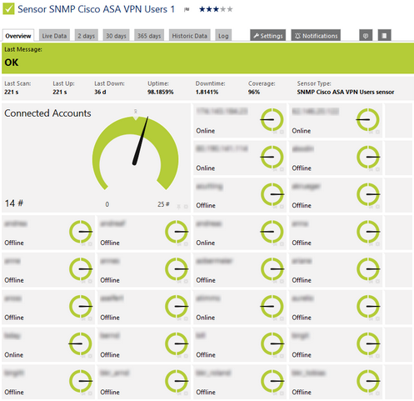Image resolution: width=414 pixels, height=401 pixels.
Task: Click the Last Scan value 221 s
Action: [x=12, y=92]
